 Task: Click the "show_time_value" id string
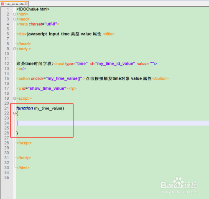tap(47, 88)
